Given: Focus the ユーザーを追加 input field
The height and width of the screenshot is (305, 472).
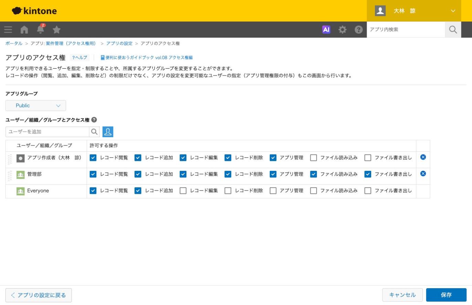Looking at the screenshot, I should (47, 132).
